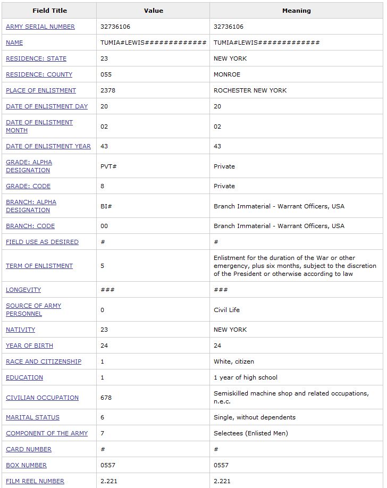Follow the RACE AND CITIZENSHIP link
387x488 pixels.
[44, 361]
